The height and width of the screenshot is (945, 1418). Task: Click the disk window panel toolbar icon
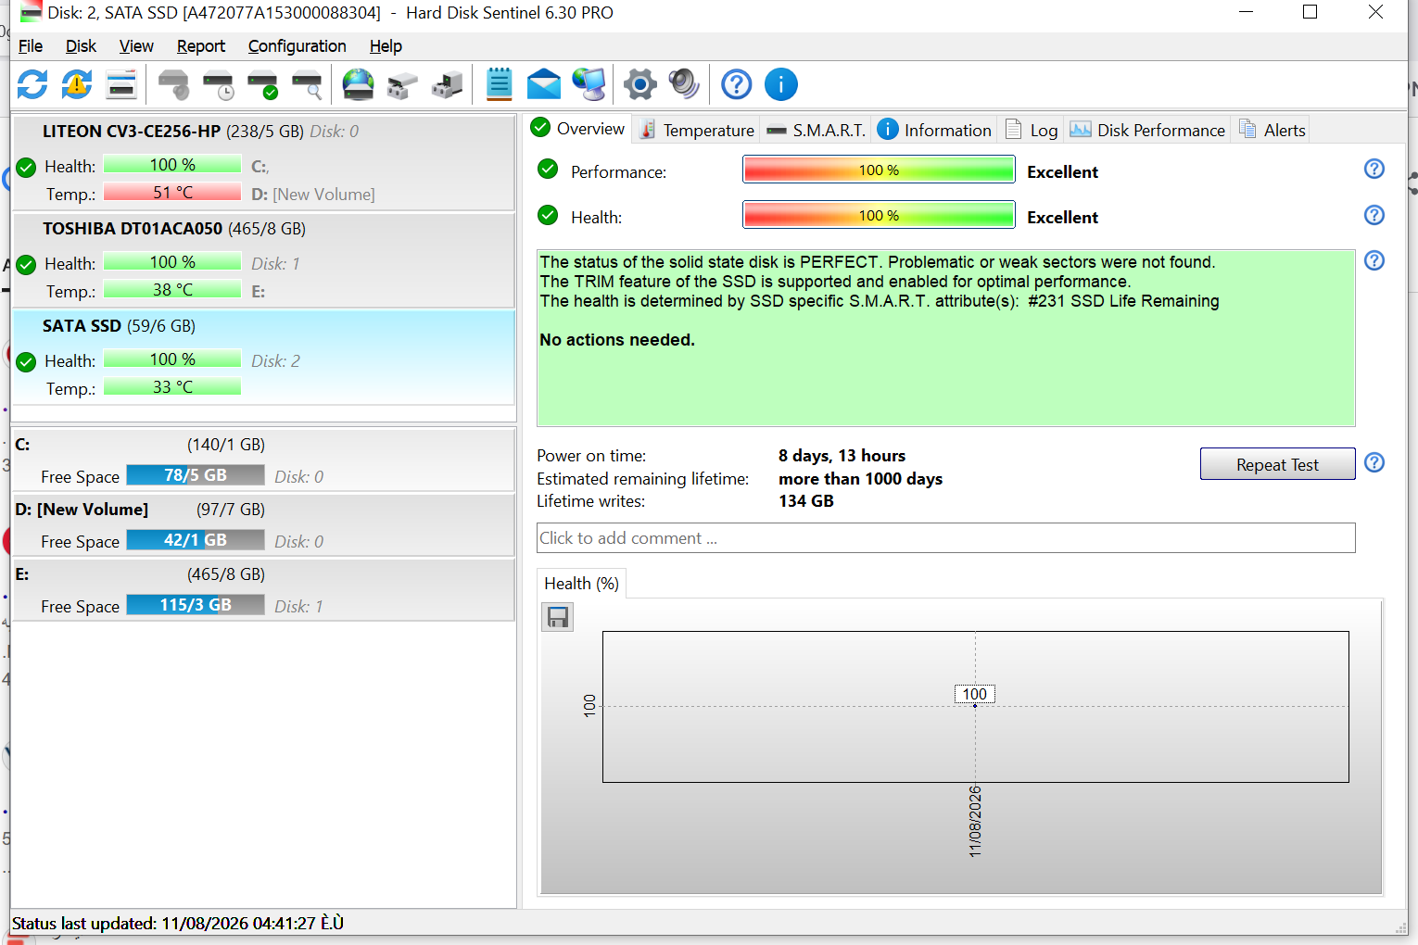(121, 84)
